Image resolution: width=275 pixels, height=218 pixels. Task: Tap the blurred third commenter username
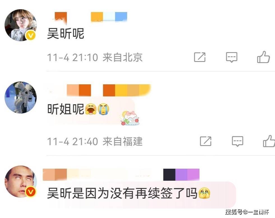[121, 175]
